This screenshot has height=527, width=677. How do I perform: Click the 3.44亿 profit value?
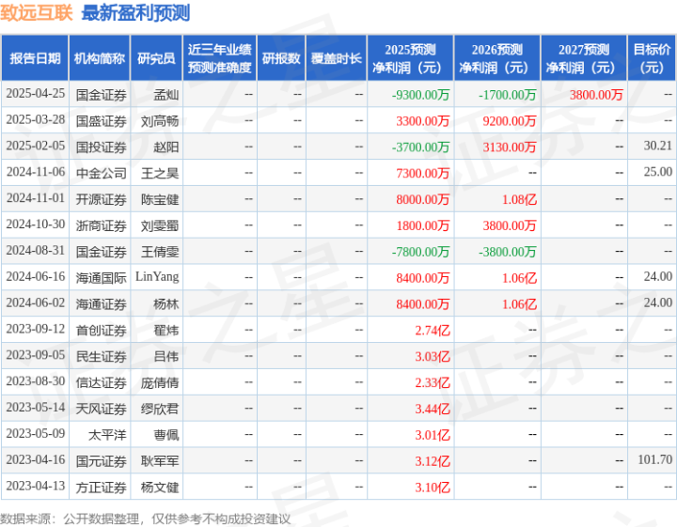pos(433,409)
